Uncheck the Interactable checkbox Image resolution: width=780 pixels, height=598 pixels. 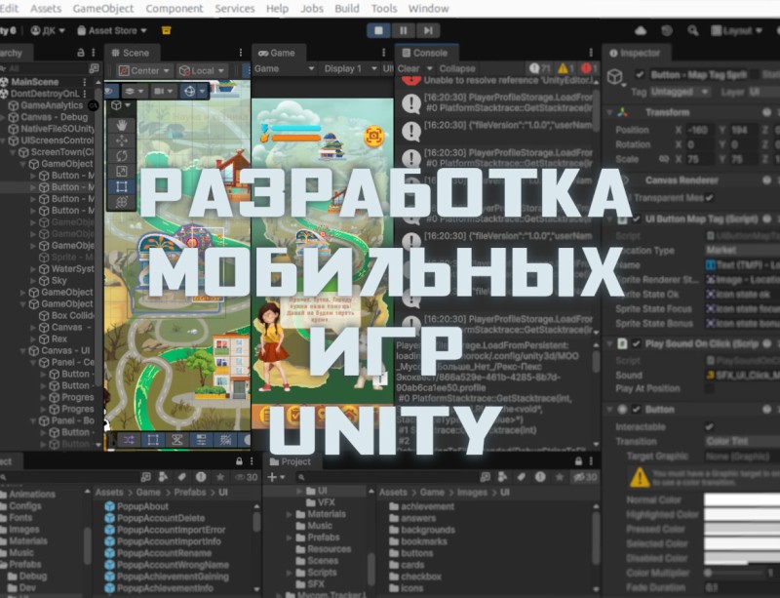(710, 426)
